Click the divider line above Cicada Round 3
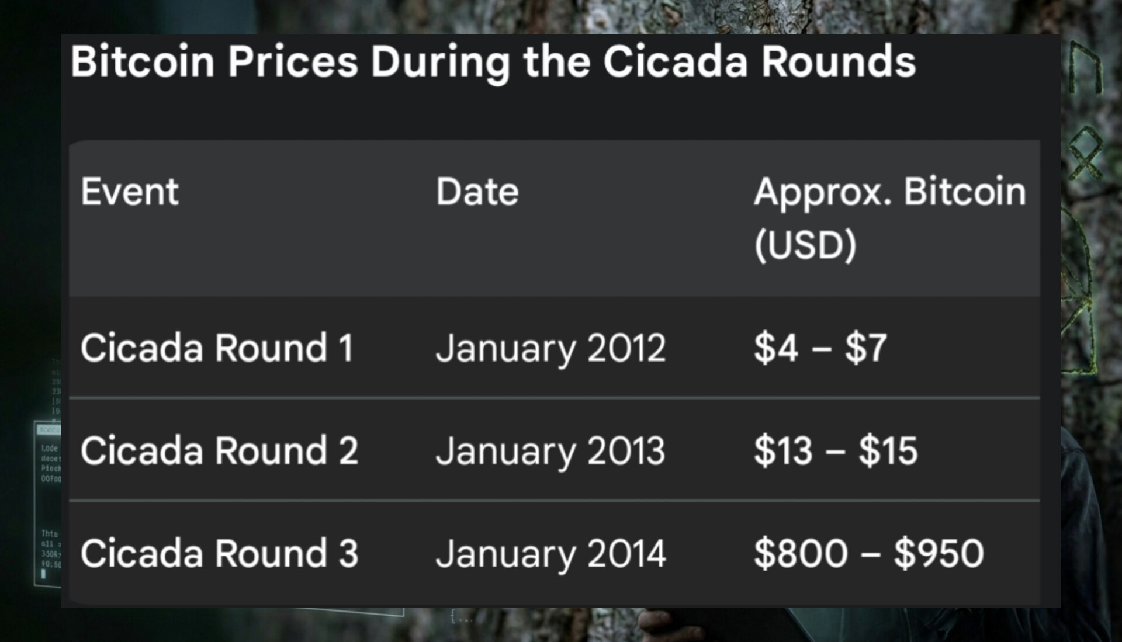 click(x=554, y=501)
